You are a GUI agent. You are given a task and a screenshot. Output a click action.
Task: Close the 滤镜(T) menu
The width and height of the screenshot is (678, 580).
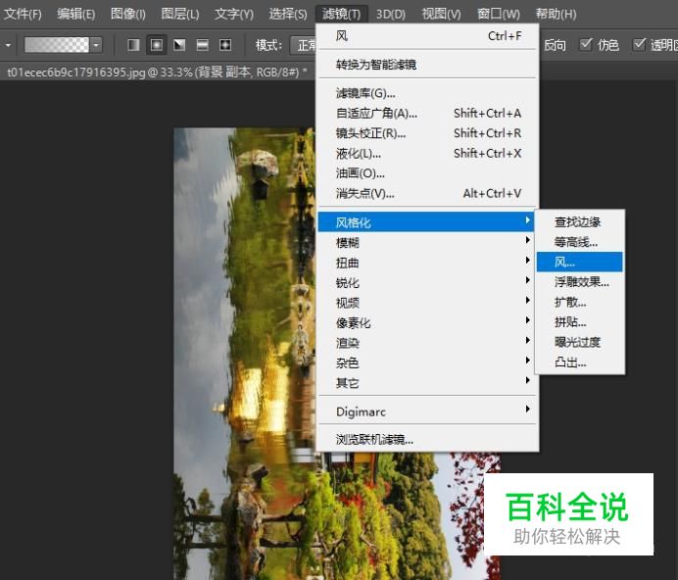pyautogui.click(x=342, y=14)
